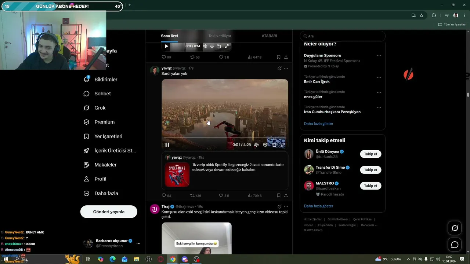This screenshot has height=264, width=470.
Task: Click Grok icon on Tiraj post
Action: tap(279, 206)
